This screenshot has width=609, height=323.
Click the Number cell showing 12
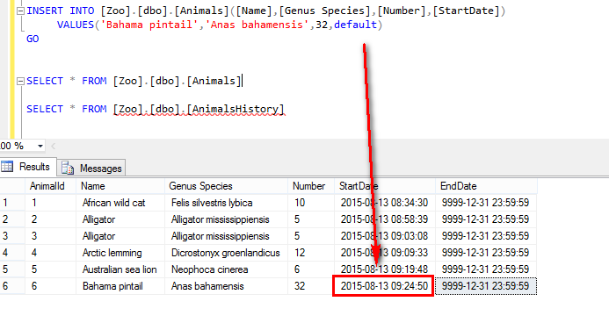[311, 253]
